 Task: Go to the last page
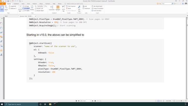pyautogui.click(x=95, y=101)
